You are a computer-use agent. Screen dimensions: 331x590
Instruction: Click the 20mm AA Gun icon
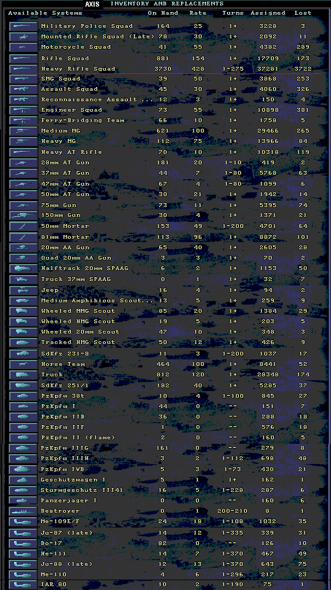24,248
